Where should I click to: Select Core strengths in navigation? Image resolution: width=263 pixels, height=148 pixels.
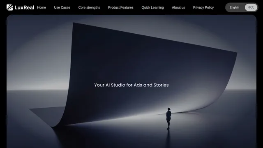click(x=89, y=7)
